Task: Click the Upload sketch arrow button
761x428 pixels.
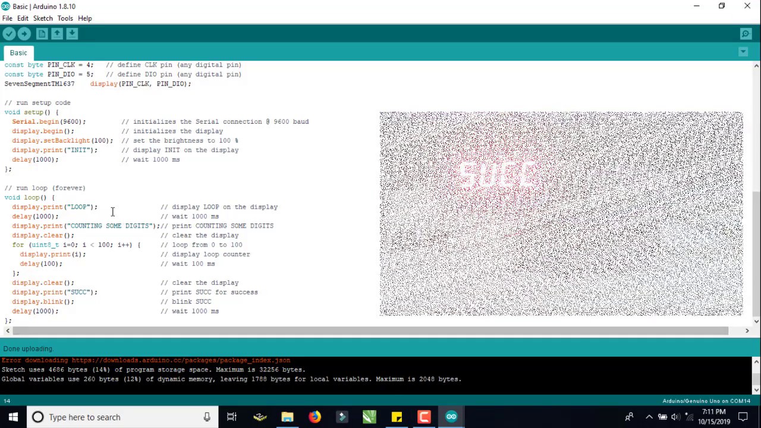Action: (24, 34)
